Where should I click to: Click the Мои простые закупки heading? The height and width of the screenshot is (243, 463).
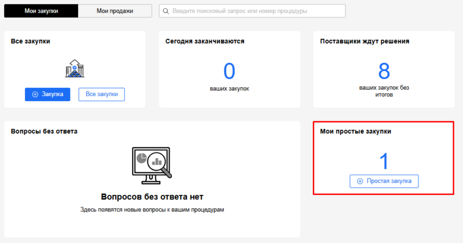355,131
